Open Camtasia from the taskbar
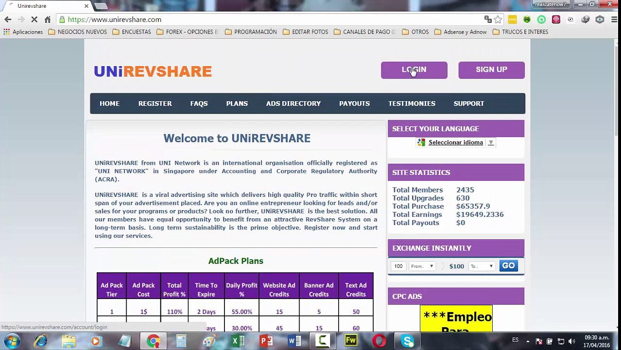The width and height of the screenshot is (621, 350). [x=322, y=341]
